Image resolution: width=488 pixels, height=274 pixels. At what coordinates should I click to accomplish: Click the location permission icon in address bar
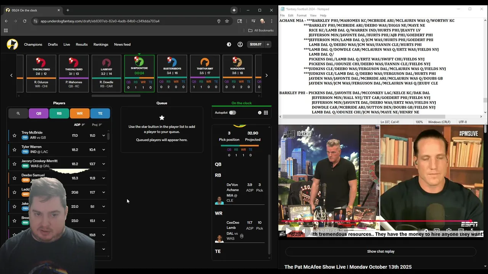coord(218,21)
